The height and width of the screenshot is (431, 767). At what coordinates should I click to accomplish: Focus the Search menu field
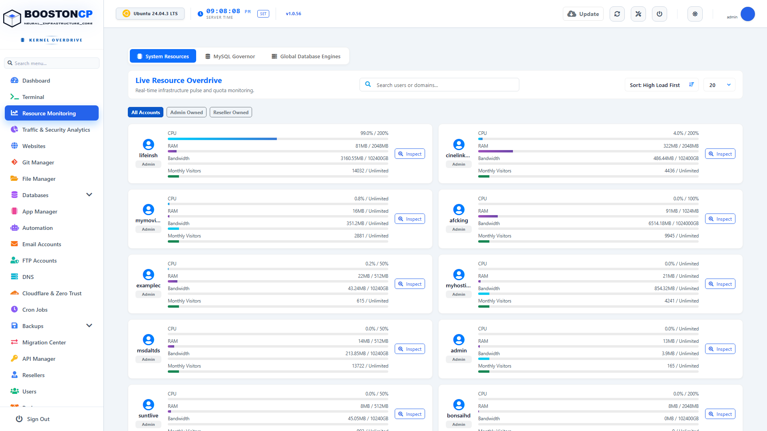(52, 63)
